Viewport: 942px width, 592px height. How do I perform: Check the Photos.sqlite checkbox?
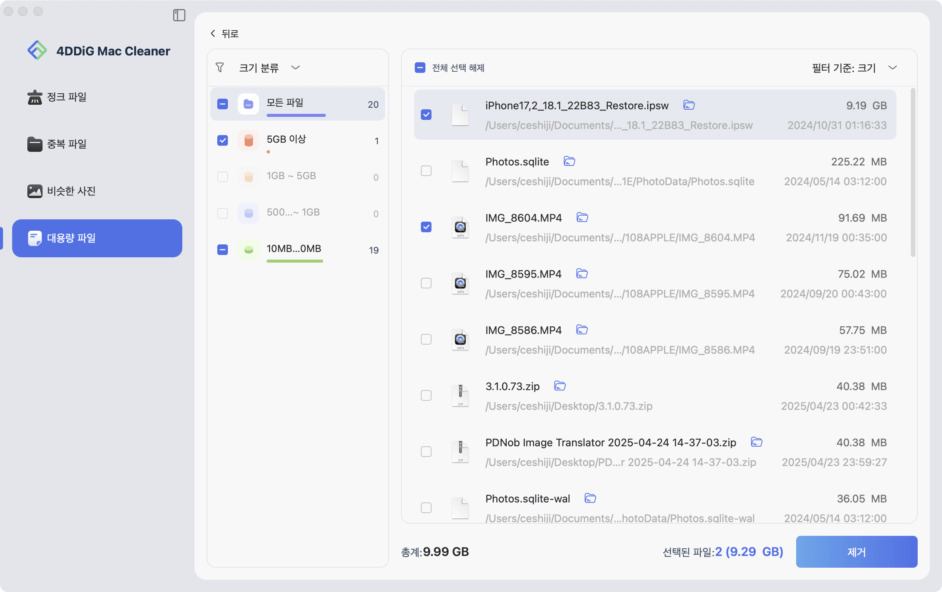(426, 170)
